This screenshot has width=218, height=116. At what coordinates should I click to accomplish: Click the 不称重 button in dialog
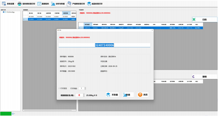[112, 95]
